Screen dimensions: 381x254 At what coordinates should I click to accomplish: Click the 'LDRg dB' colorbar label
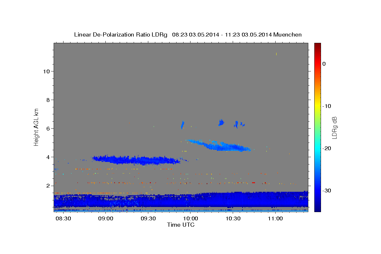pyautogui.click(x=334, y=128)
